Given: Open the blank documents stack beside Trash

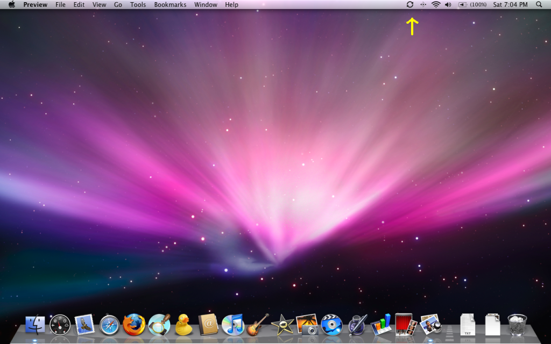Looking at the screenshot, I should pyautogui.click(x=492, y=325).
